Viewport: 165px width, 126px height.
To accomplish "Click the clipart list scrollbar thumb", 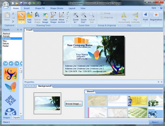I will pyautogui.click(x=21, y=72).
